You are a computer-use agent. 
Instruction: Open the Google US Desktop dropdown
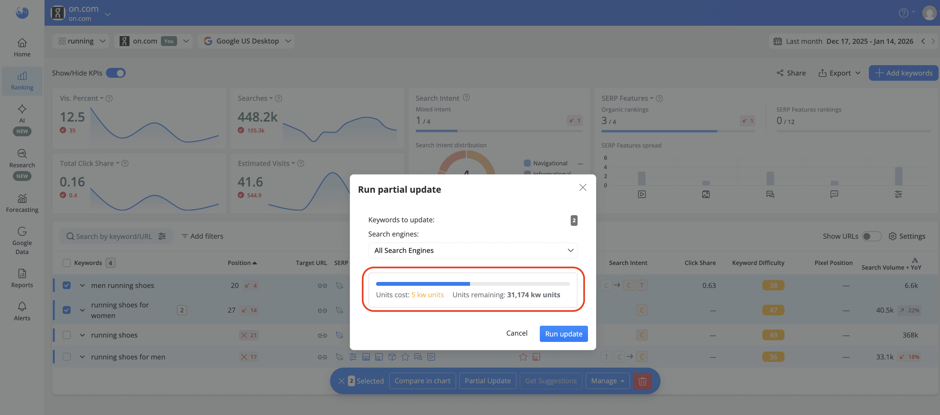pos(246,41)
